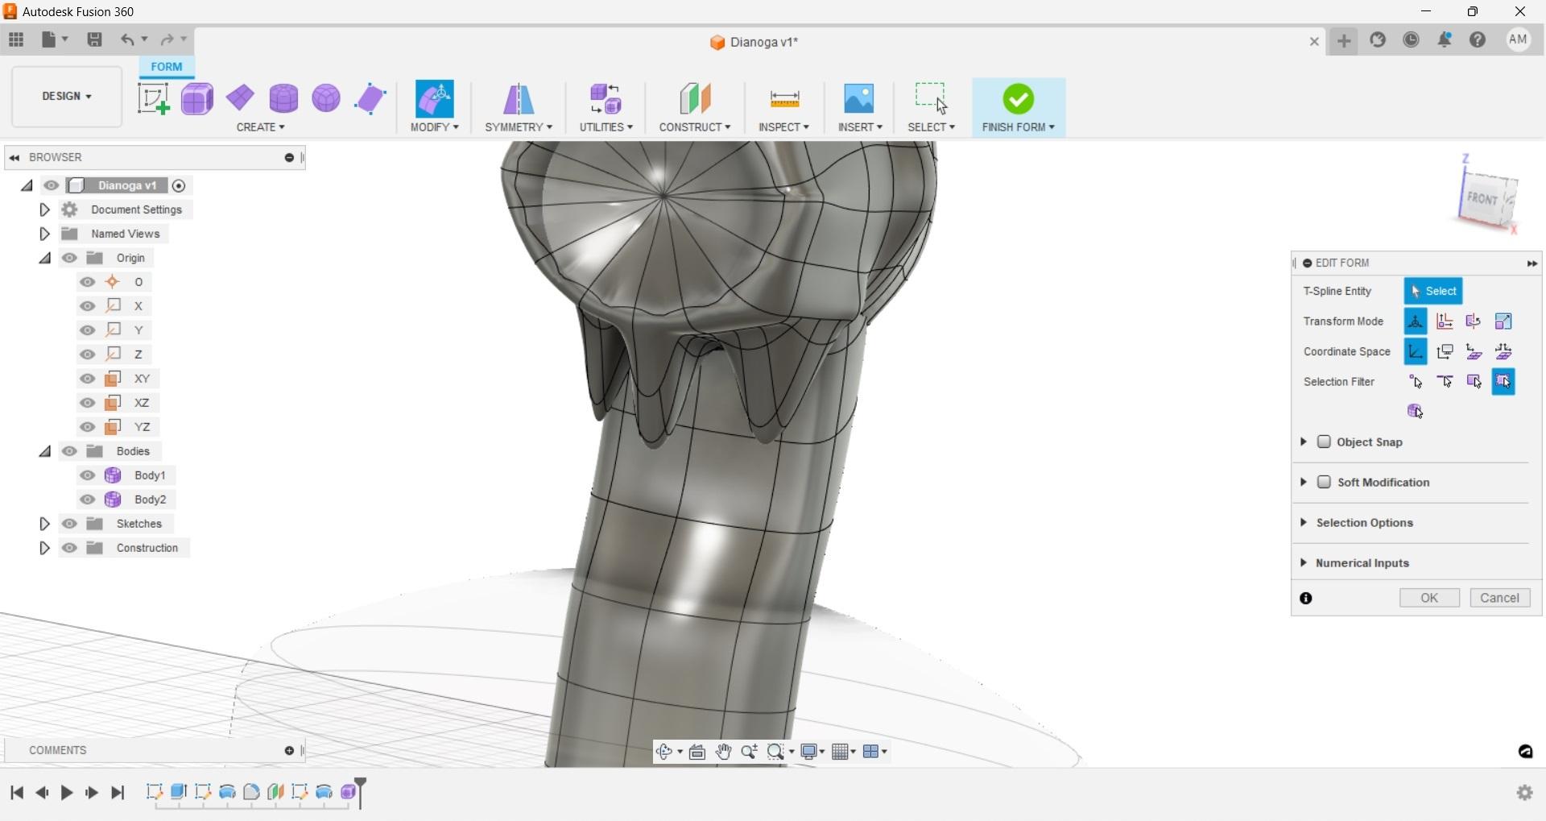The width and height of the screenshot is (1546, 821).
Task: Pick the Rotate transform mode icon
Action: 1473,321
